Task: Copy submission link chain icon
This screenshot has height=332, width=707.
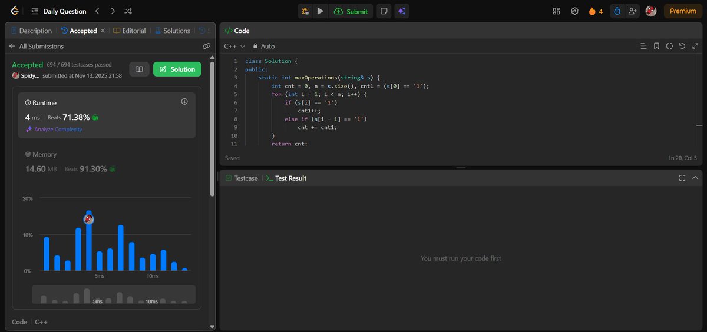Action: tap(206, 46)
